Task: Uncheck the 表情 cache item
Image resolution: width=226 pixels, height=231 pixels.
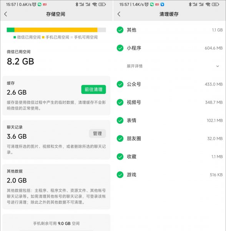Action: tap(120, 121)
